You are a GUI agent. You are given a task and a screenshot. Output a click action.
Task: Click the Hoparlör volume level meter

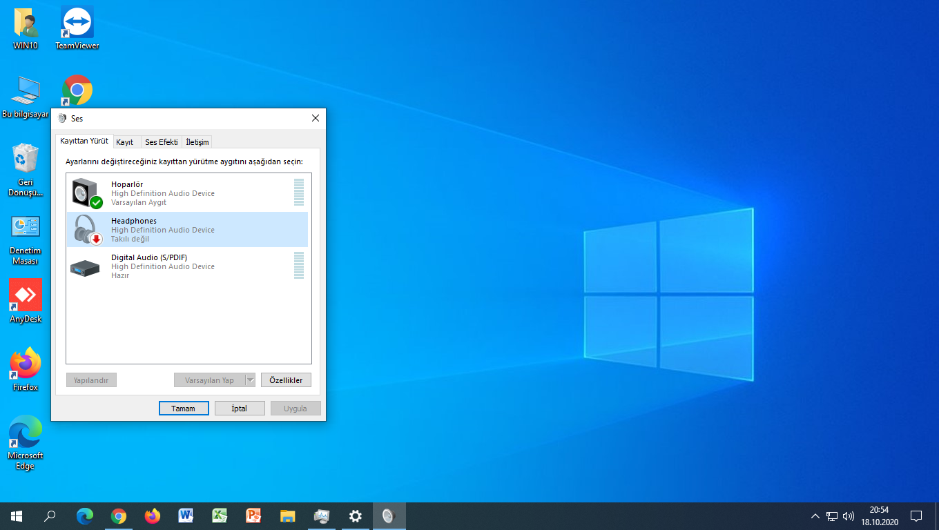point(299,193)
